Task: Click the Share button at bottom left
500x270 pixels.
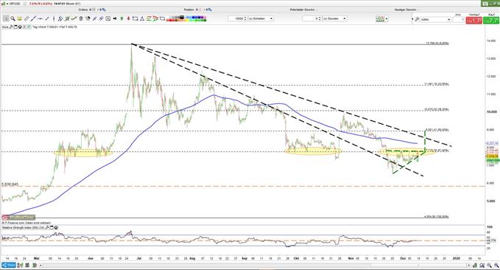Action: coord(9,266)
